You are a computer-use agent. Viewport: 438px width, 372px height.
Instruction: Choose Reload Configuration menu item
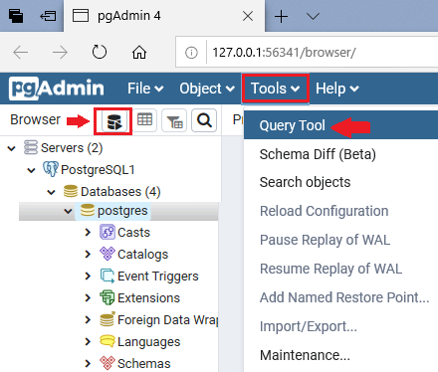[340, 211]
